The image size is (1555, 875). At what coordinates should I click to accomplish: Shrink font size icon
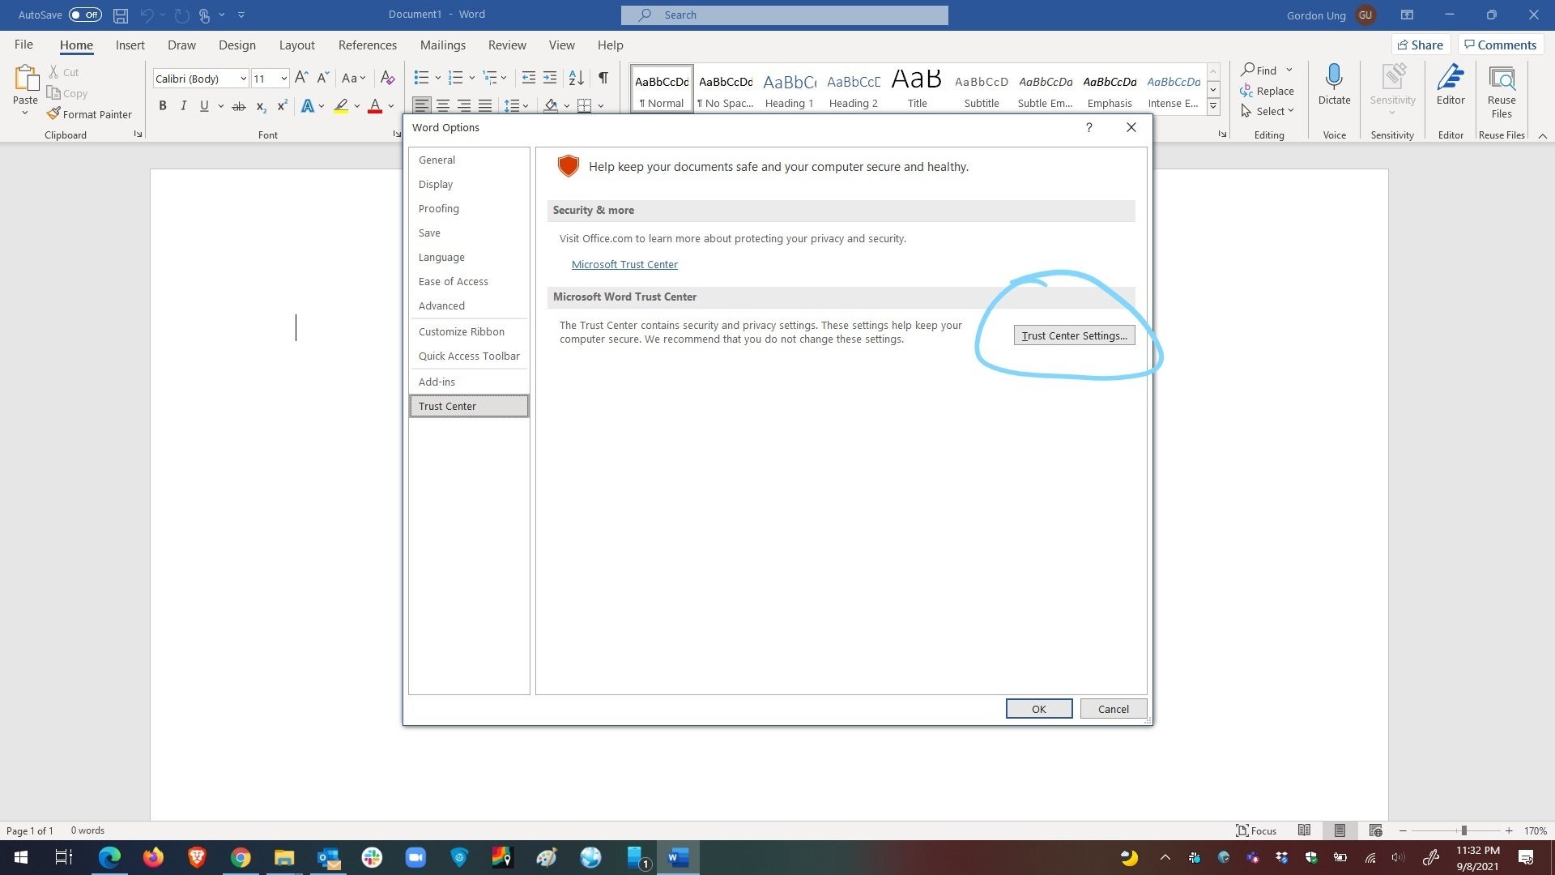pyautogui.click(x=322, y=78)
